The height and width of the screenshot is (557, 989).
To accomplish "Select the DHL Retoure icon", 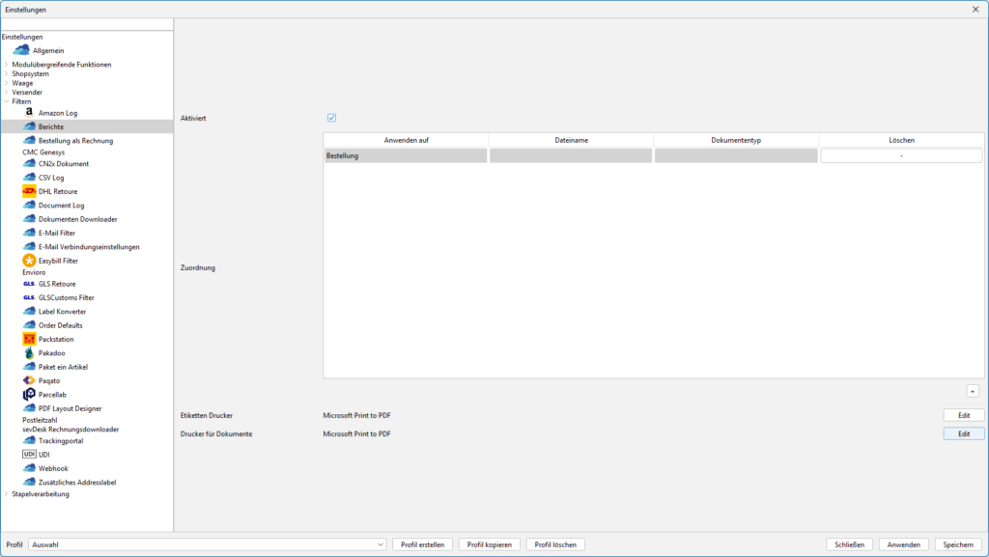I will [29, 191].
